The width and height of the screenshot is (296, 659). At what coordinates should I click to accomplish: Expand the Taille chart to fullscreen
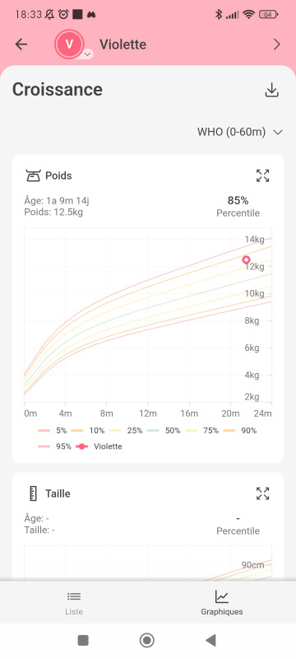point(263,493)
